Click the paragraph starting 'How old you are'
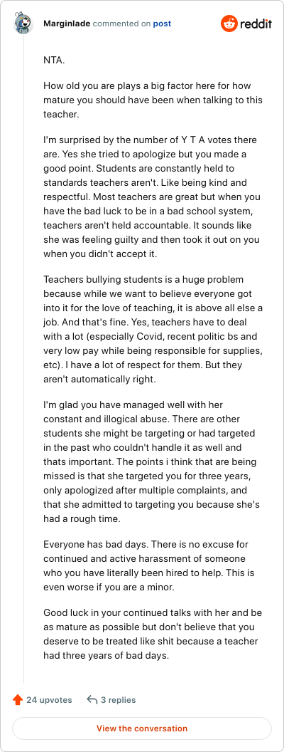 pos(153,100)
